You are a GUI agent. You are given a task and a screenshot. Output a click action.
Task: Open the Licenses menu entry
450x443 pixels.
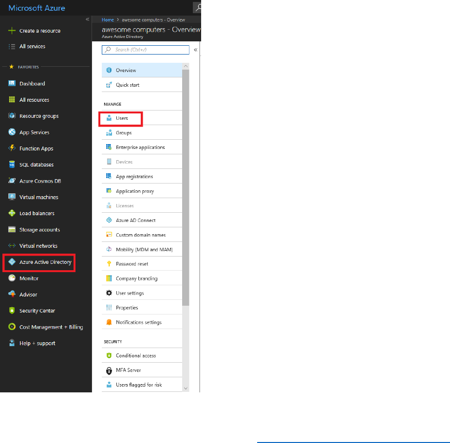142,206
